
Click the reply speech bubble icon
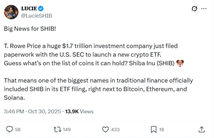pos(9,129)
